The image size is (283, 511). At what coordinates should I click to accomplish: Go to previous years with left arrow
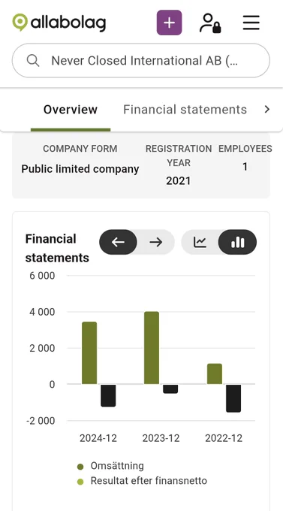pyautogui.click(x=118, y=242)
